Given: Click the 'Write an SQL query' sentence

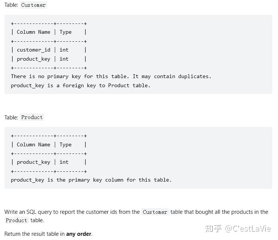Looking at the screenshot, I should [x=136, y=216].
